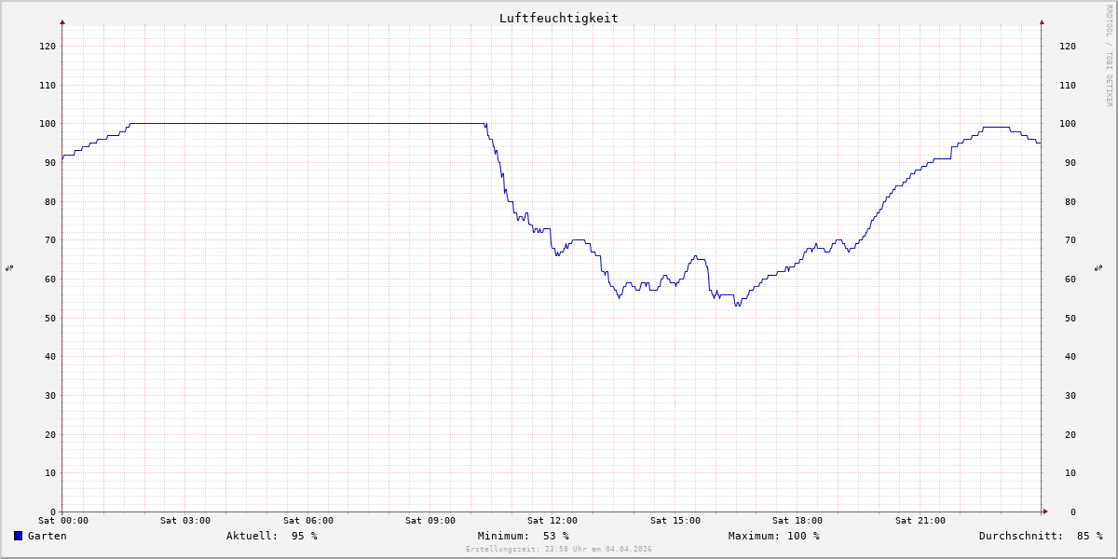
Task: Click the Minimum 53 % statistic
Action: (x=523, y=536)
